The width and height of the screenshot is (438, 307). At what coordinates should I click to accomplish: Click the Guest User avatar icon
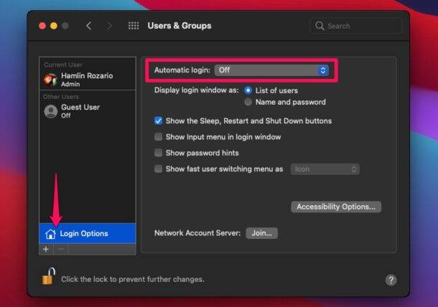point(51,111)
